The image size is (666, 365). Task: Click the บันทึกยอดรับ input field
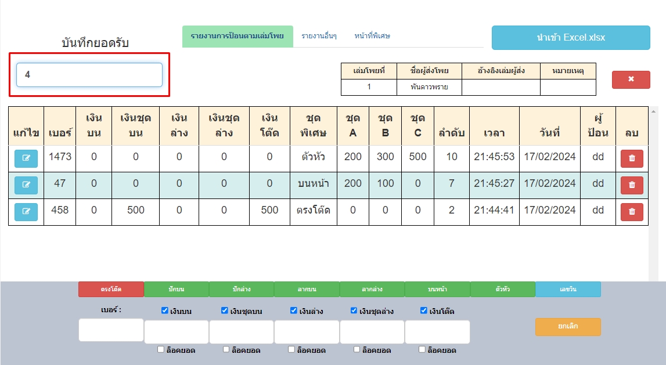(x=89, y=75)
